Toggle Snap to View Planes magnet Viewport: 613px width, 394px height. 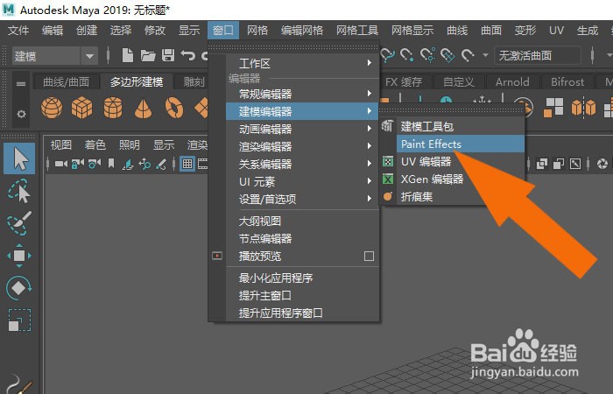[447, 55]
